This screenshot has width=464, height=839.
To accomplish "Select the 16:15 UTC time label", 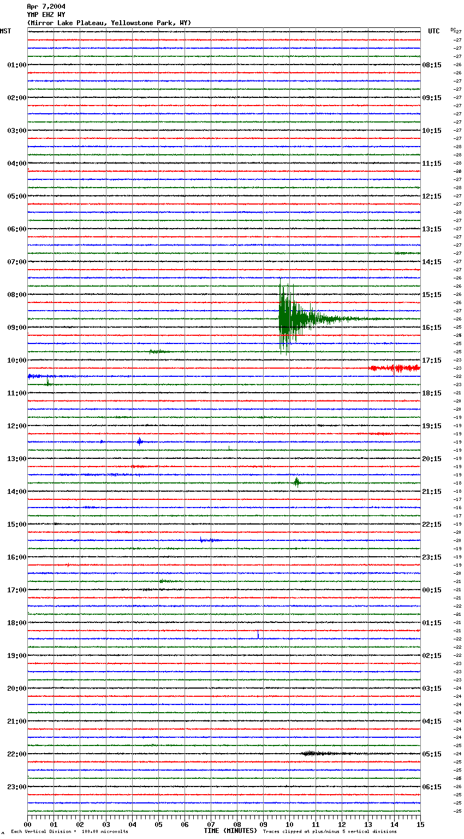I will [432, 328].
